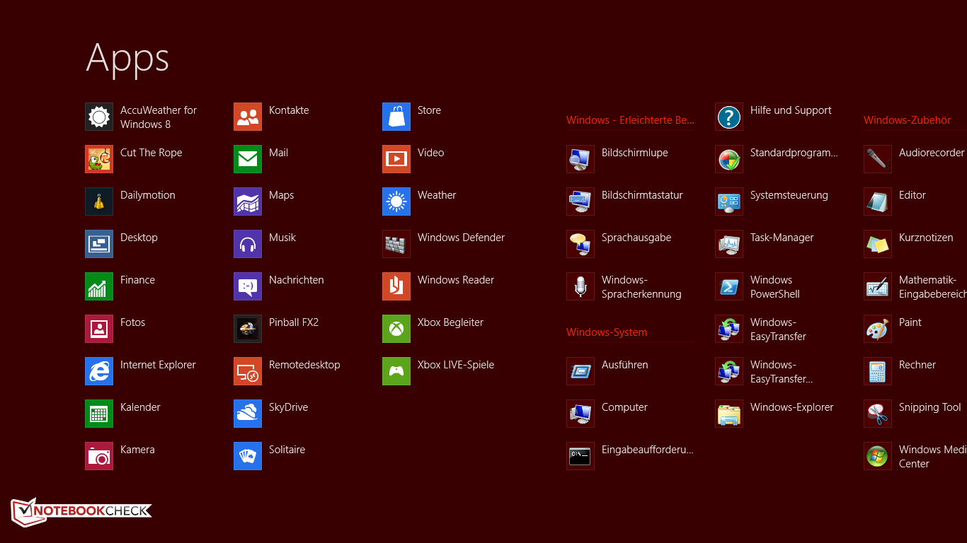Launch the Snipping Tool icon

pyautogui.click(x=878, y=414)
